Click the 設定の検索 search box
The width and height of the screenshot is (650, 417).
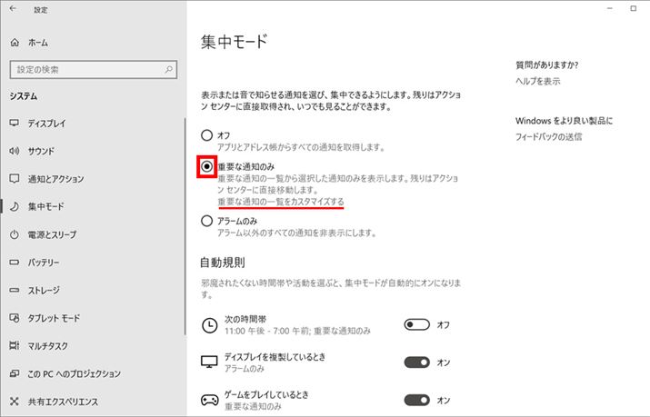(94, 70)
